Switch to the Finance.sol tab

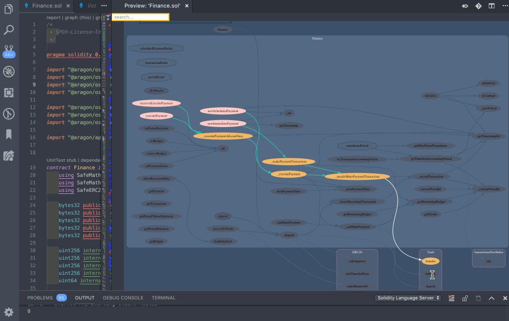pyautogui.click(x=47, y=6)
